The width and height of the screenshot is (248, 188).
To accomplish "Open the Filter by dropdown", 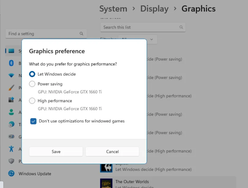I will [x=138, y=39].
